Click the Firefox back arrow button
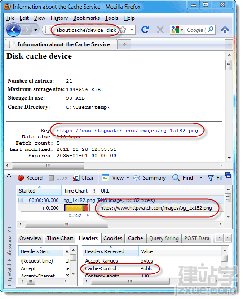The image size is (243, 299). (13, 30)
